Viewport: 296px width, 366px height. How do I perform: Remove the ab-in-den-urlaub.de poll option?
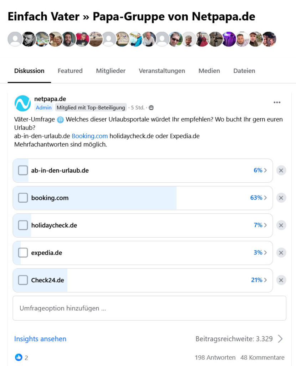click(281, 170)
